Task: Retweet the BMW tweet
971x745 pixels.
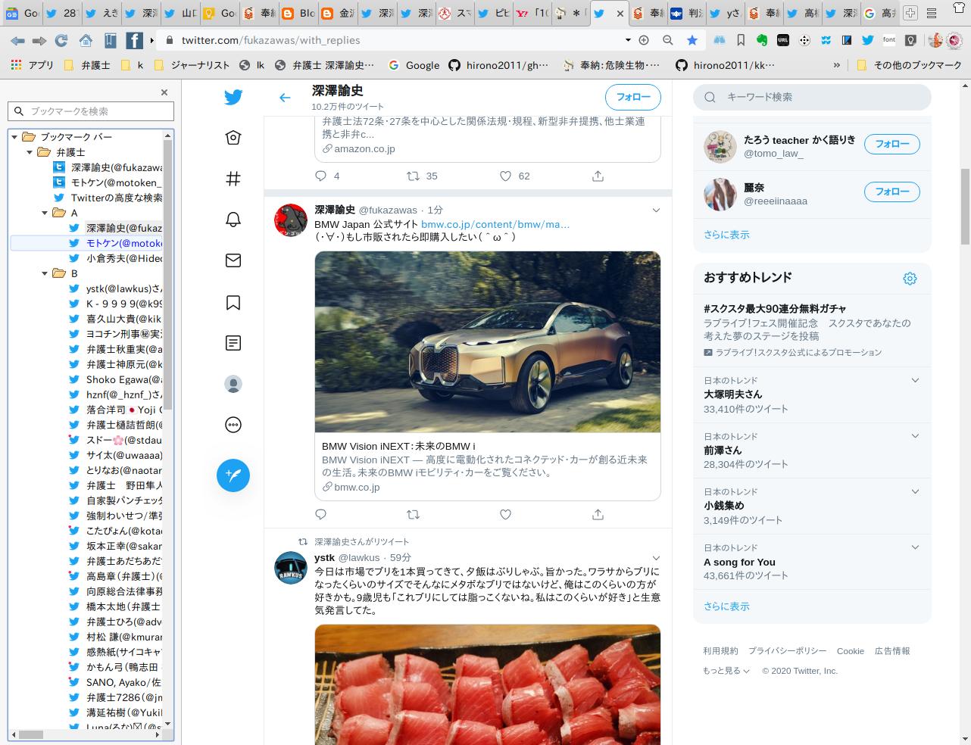Action: (x=413, y=514)
